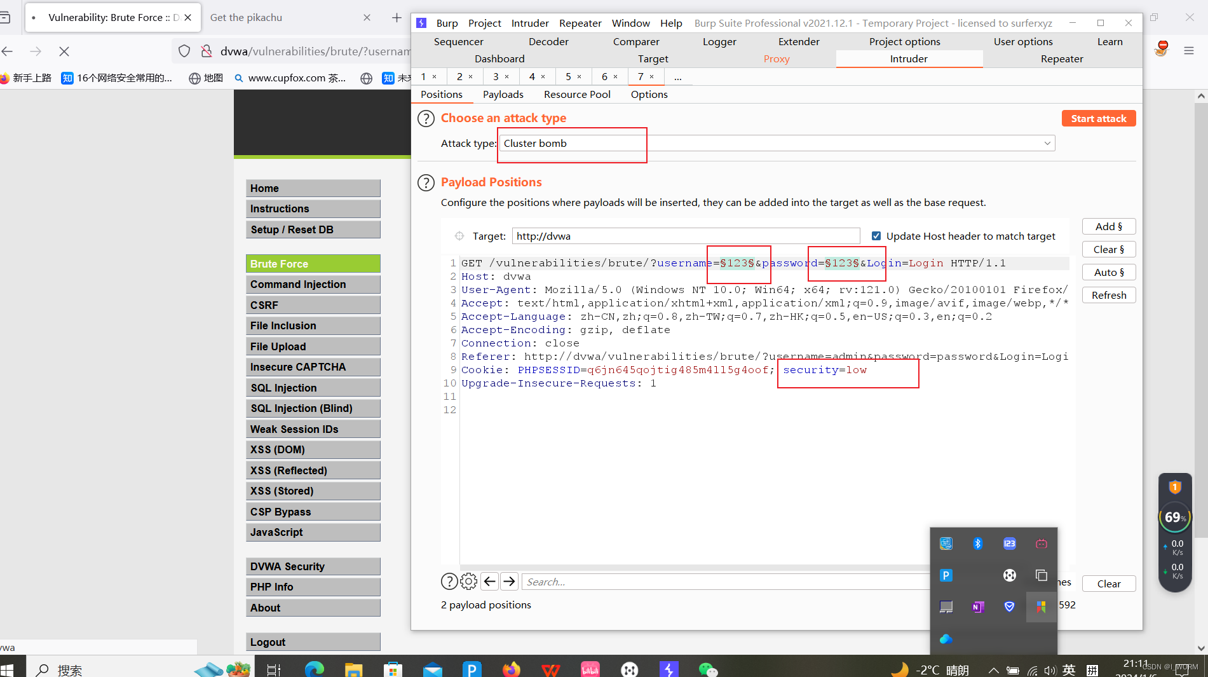
Task: Open the search help icon below the request editor
Action: pyautogui.click(x=449, y=581)
